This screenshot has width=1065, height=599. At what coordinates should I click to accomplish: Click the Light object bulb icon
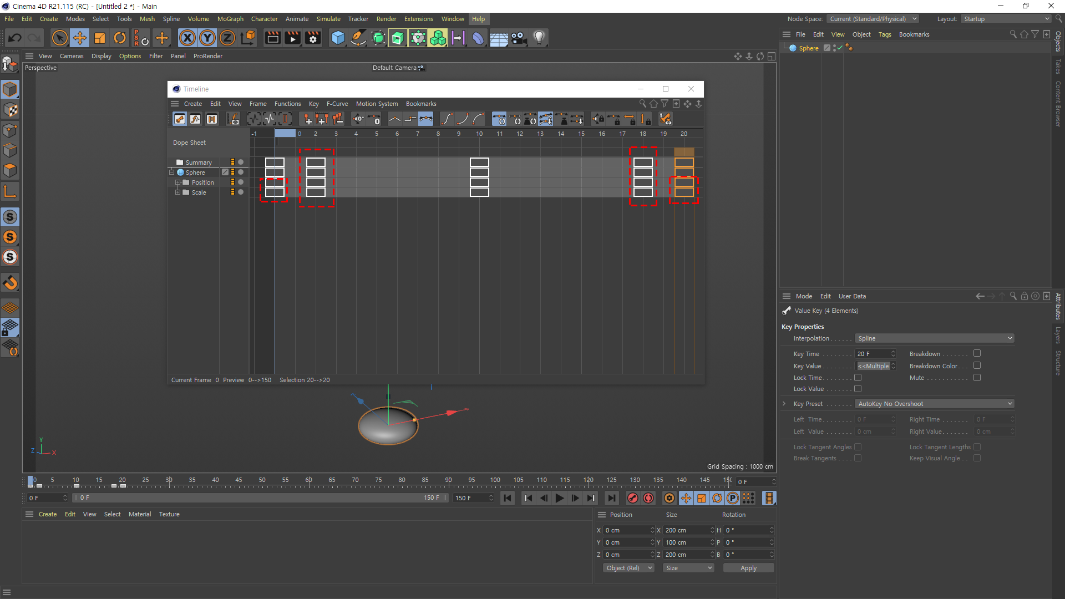(x=539, y=38)
